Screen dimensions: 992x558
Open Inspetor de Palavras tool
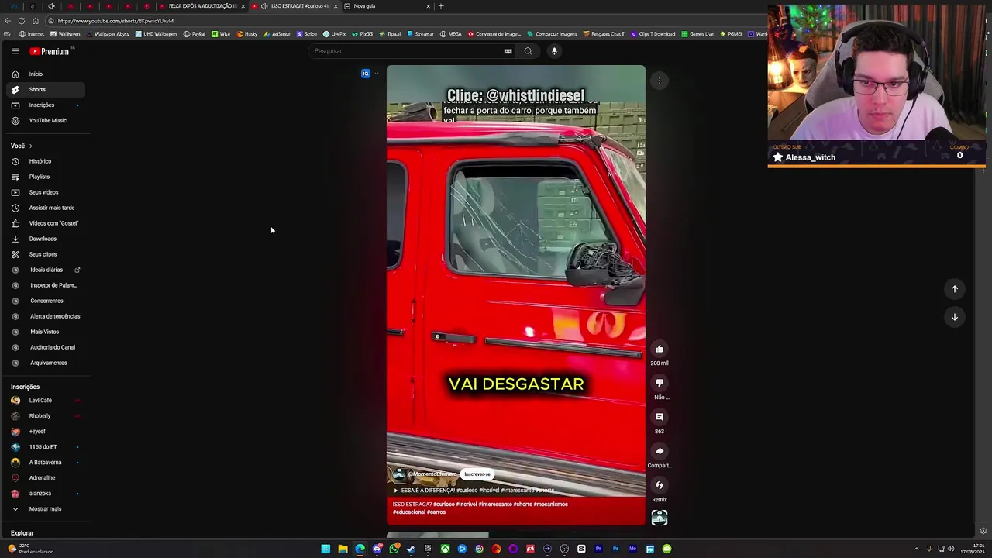pyautogui.click(x=44, y=285)
